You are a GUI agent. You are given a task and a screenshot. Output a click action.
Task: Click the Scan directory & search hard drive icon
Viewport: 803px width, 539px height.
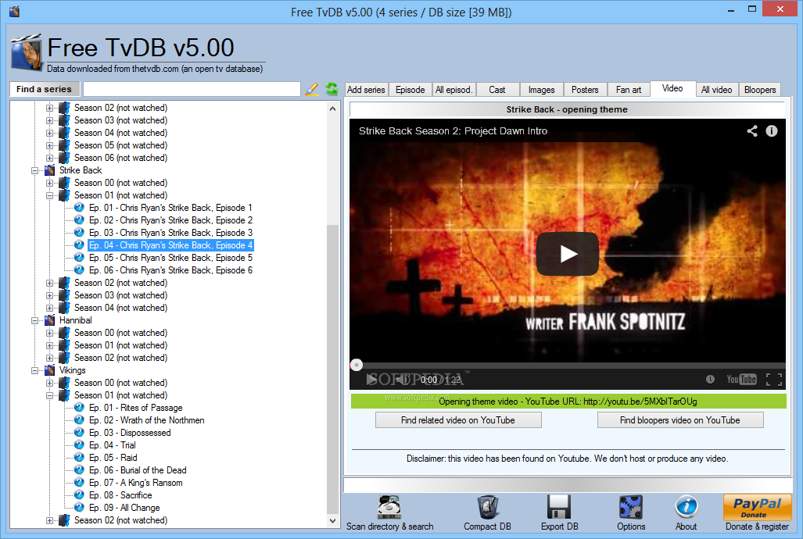coord(389,507)
